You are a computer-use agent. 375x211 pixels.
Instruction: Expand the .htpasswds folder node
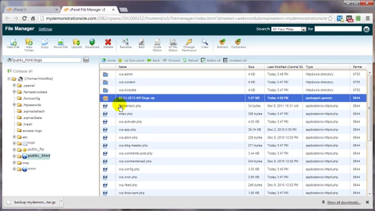pyautogui.click(x=14, y=105)
